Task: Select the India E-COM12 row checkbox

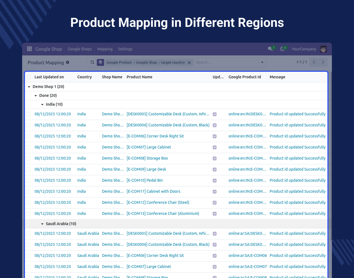Action: pos(28,202)
